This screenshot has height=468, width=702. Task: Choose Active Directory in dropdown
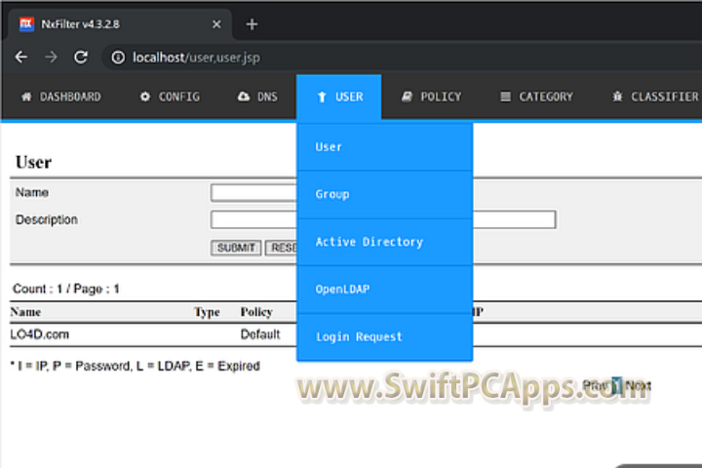coord(384,242)
